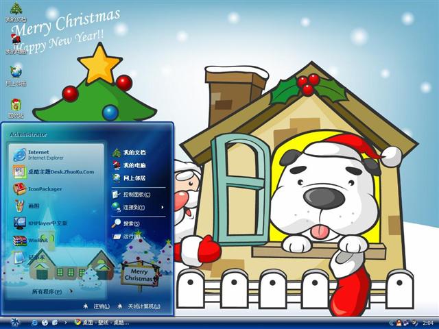Expand quick launch overflow chevron
The height and width of the screenshot is (329, 439).
click(x=66, y=323)
